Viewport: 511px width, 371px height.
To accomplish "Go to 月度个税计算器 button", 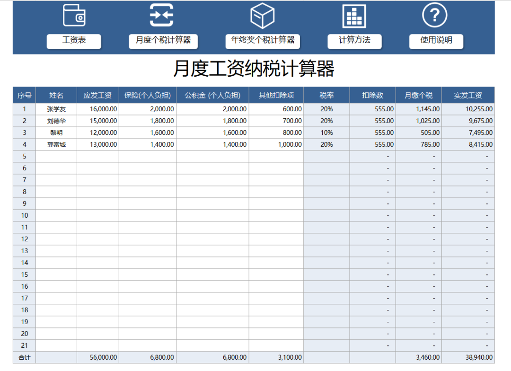I will tap(163, 41).
